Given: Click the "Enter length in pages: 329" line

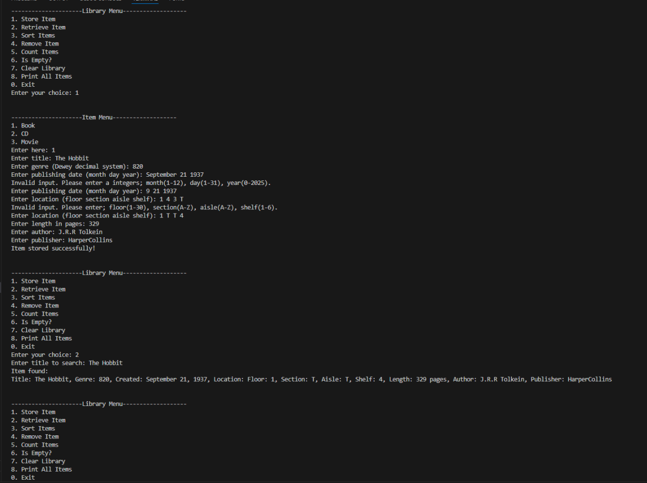Looking at the screenshot, I should 55,223.
